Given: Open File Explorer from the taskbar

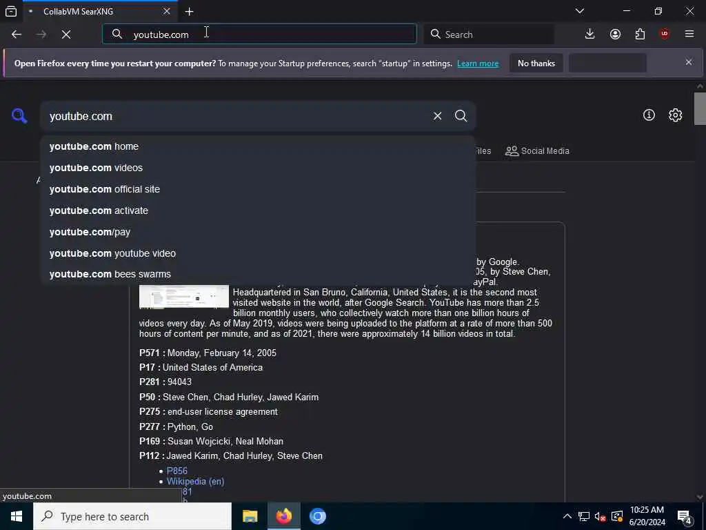Looking at the screenshot, I should [250, 516].
